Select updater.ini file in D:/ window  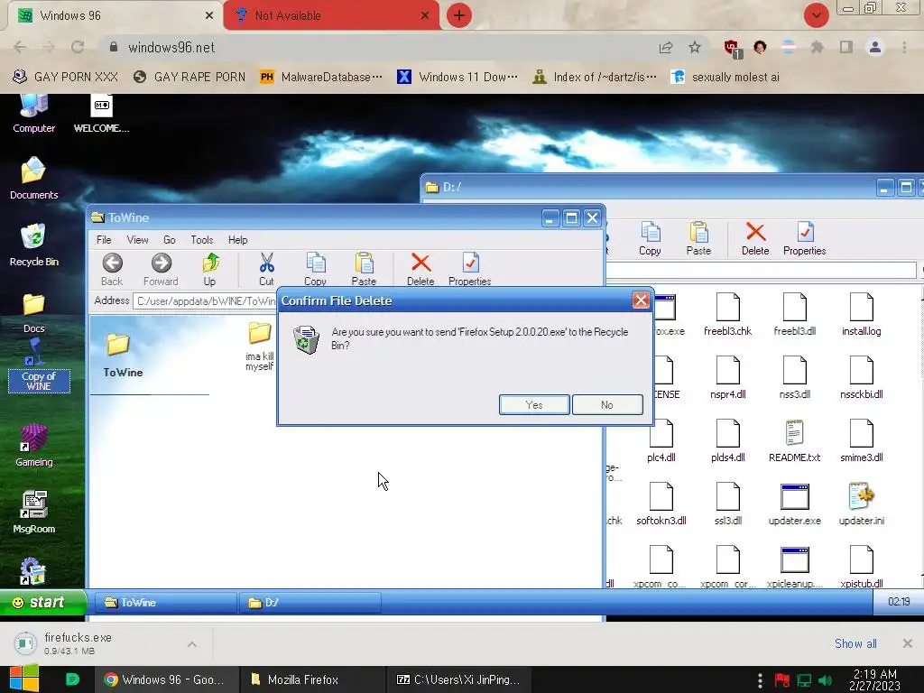pyautogui.click(x=862, y=504)
